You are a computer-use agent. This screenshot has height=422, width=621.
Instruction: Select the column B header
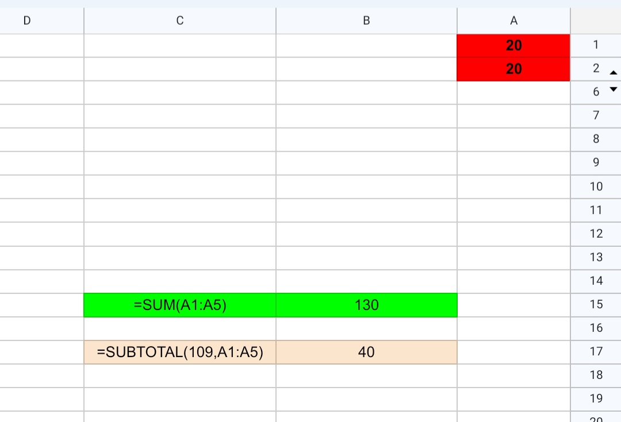[366, 20]
